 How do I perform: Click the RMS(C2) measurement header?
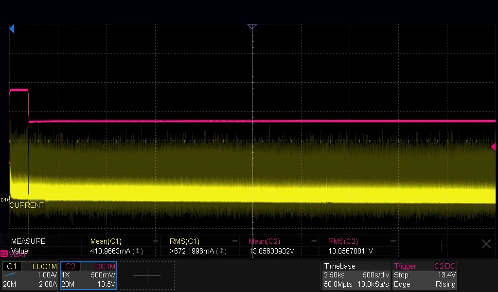pos(343,241)
